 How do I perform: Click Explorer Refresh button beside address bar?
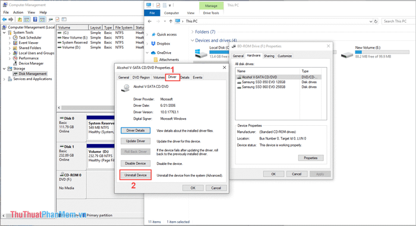pos(376,21)
